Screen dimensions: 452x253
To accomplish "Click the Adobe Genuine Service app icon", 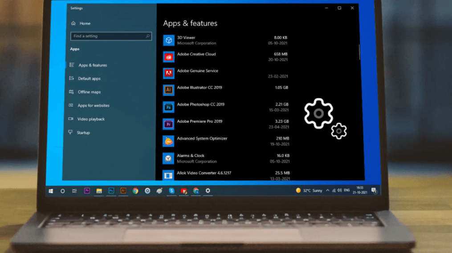I will tap(169, 73).
